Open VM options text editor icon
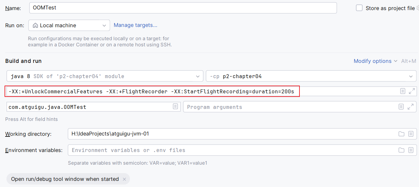The image size is (419, 187). coord(403,91)
